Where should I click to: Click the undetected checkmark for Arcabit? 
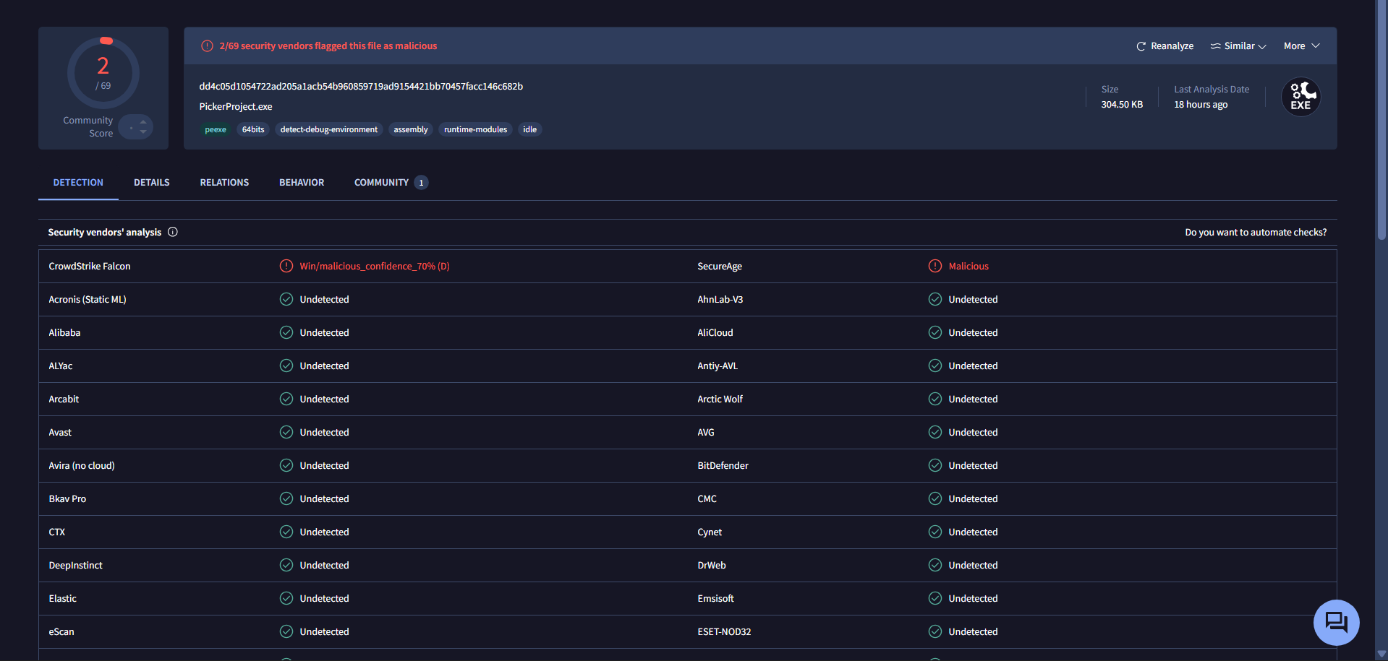(286, 399)
